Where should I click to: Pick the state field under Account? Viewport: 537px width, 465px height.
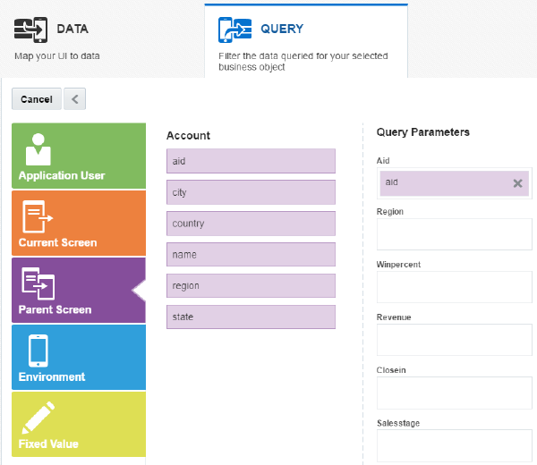251,317
